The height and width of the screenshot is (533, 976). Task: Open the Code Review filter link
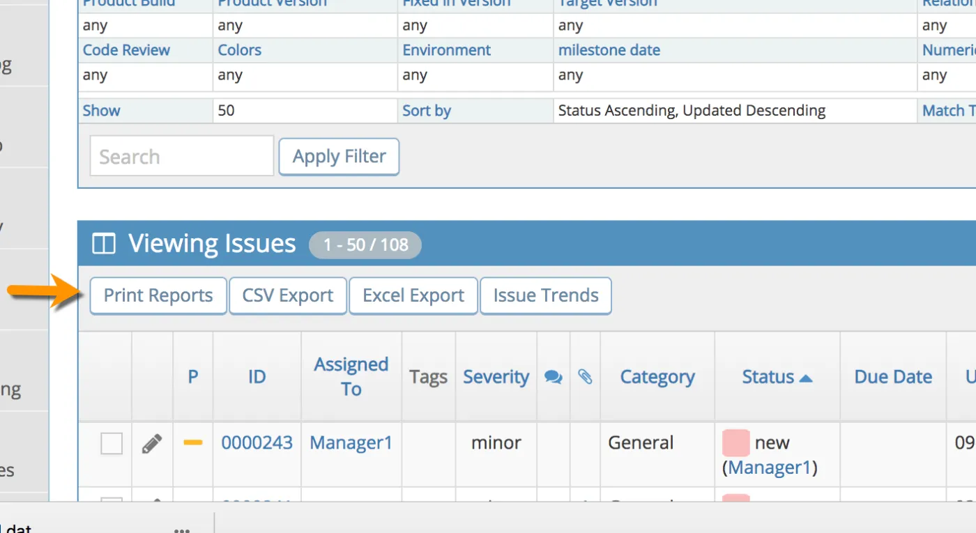(126, 50)
